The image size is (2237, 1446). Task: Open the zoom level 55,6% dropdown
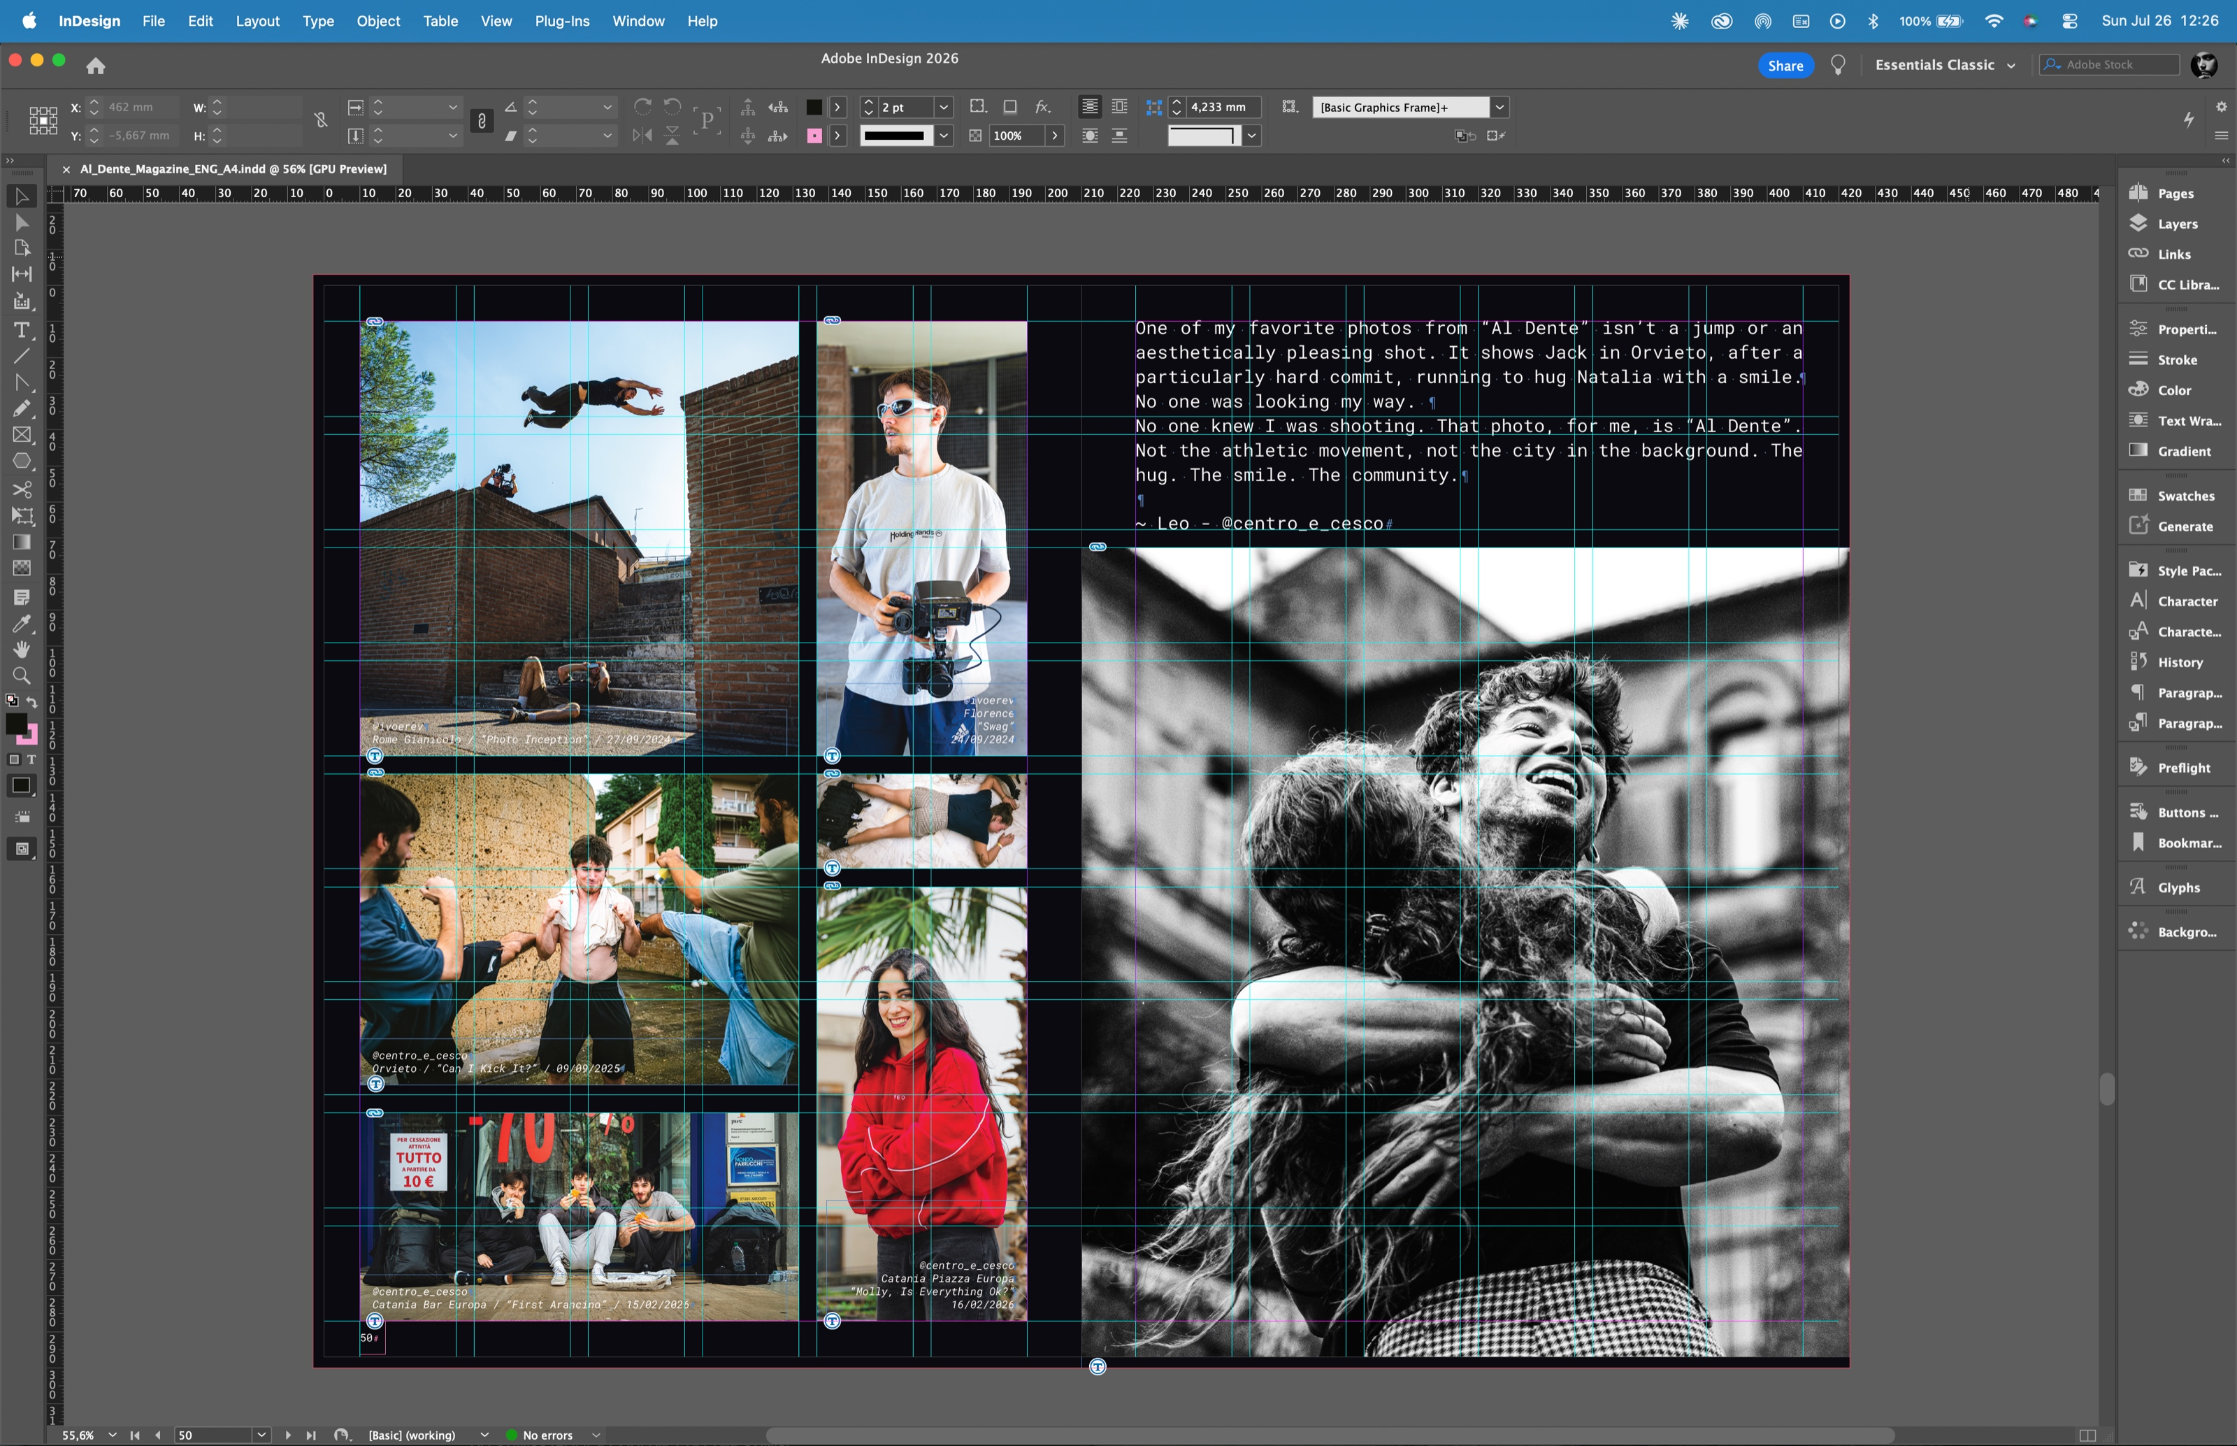click(x=113, y=1435)
